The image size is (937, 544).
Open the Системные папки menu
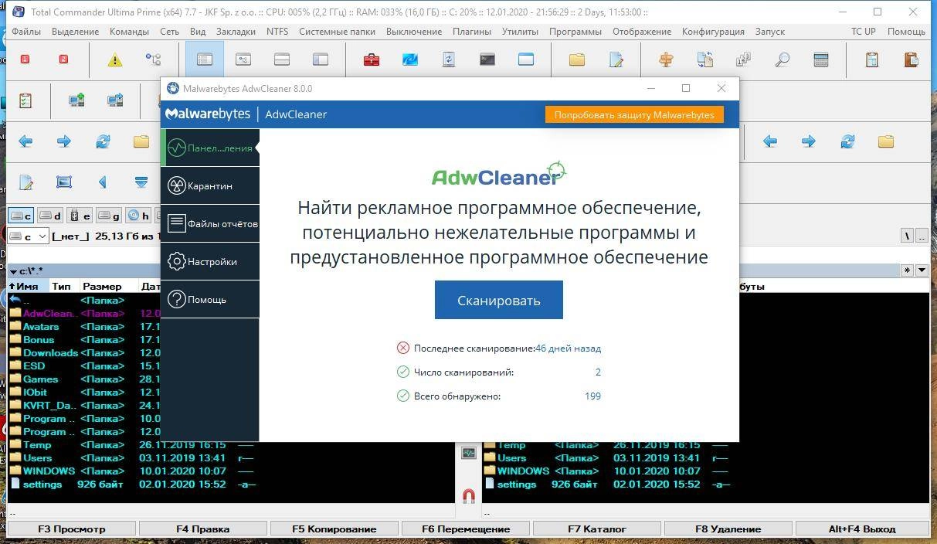coord(337,32)
